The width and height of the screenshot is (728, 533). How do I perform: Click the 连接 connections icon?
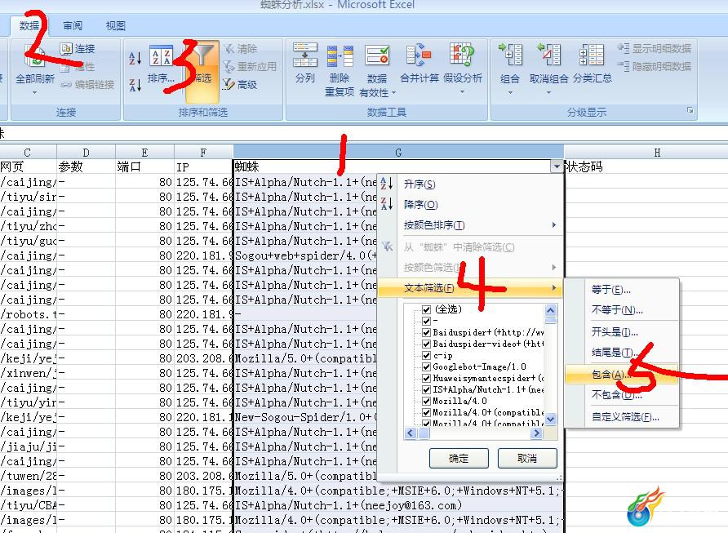66,48
